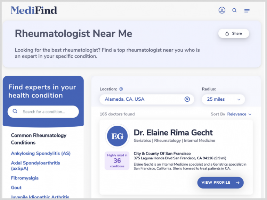
Task: Open the user account icon
Action: click(x=222, y=10)
